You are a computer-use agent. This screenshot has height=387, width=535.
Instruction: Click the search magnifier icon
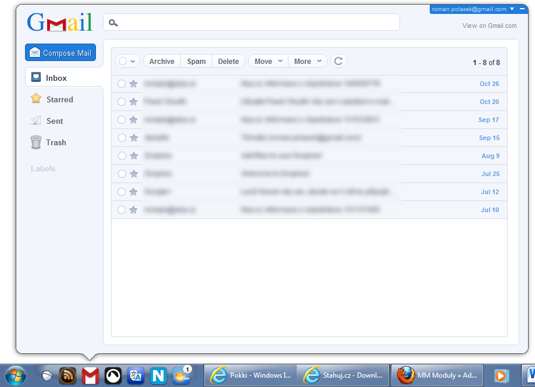click(113, 23)
